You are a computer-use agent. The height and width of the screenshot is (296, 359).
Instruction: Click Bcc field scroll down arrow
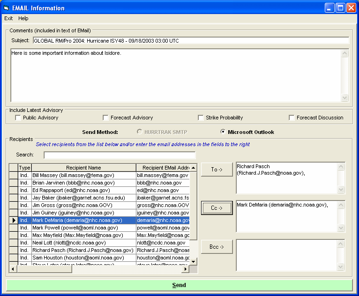(341, 266)
